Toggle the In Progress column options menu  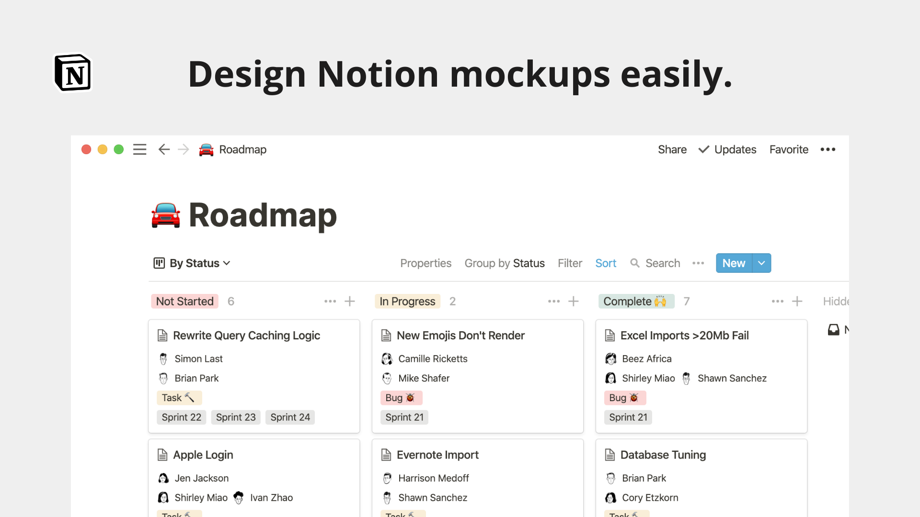coord(553,301)
